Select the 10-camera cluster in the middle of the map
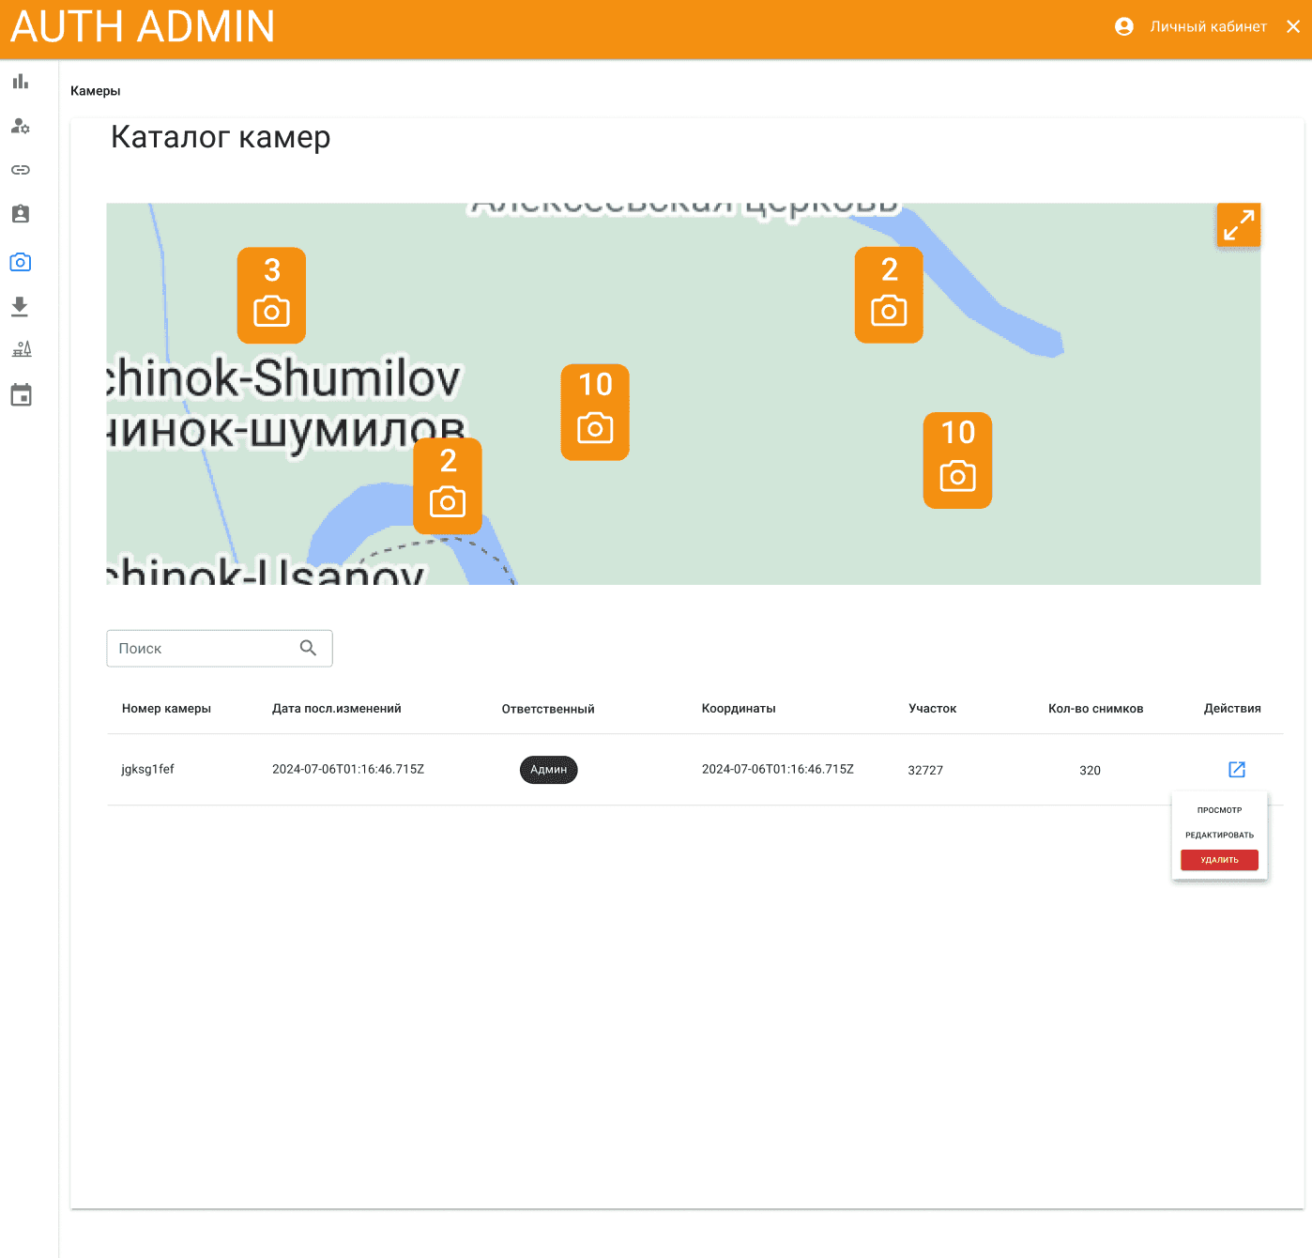This screenshot has width=1312, height=1258. tap(595, 412)
